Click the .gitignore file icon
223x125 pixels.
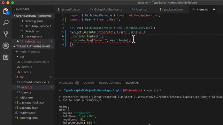17,98
